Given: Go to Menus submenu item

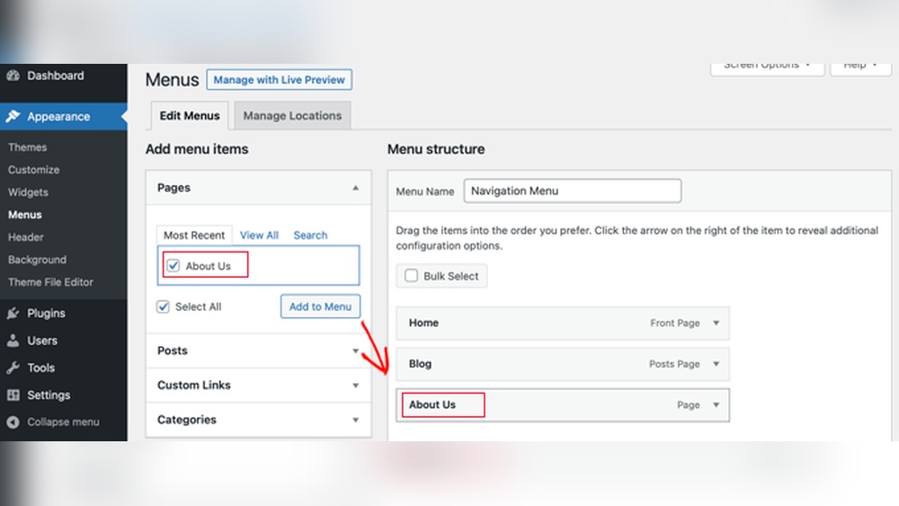Looking at the screenshot, I should pyautogui.click(x=24, y=214).
